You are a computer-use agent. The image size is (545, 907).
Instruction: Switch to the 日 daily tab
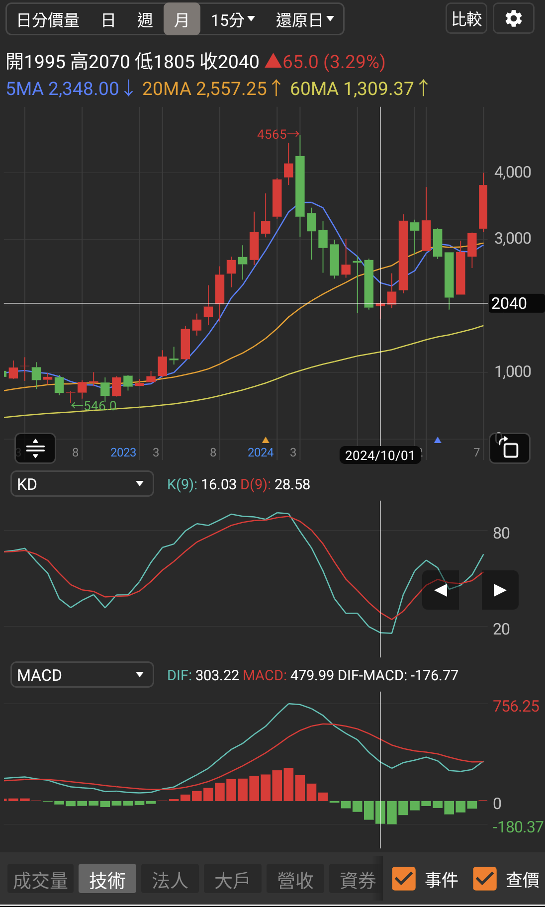[x=108, y=20]
